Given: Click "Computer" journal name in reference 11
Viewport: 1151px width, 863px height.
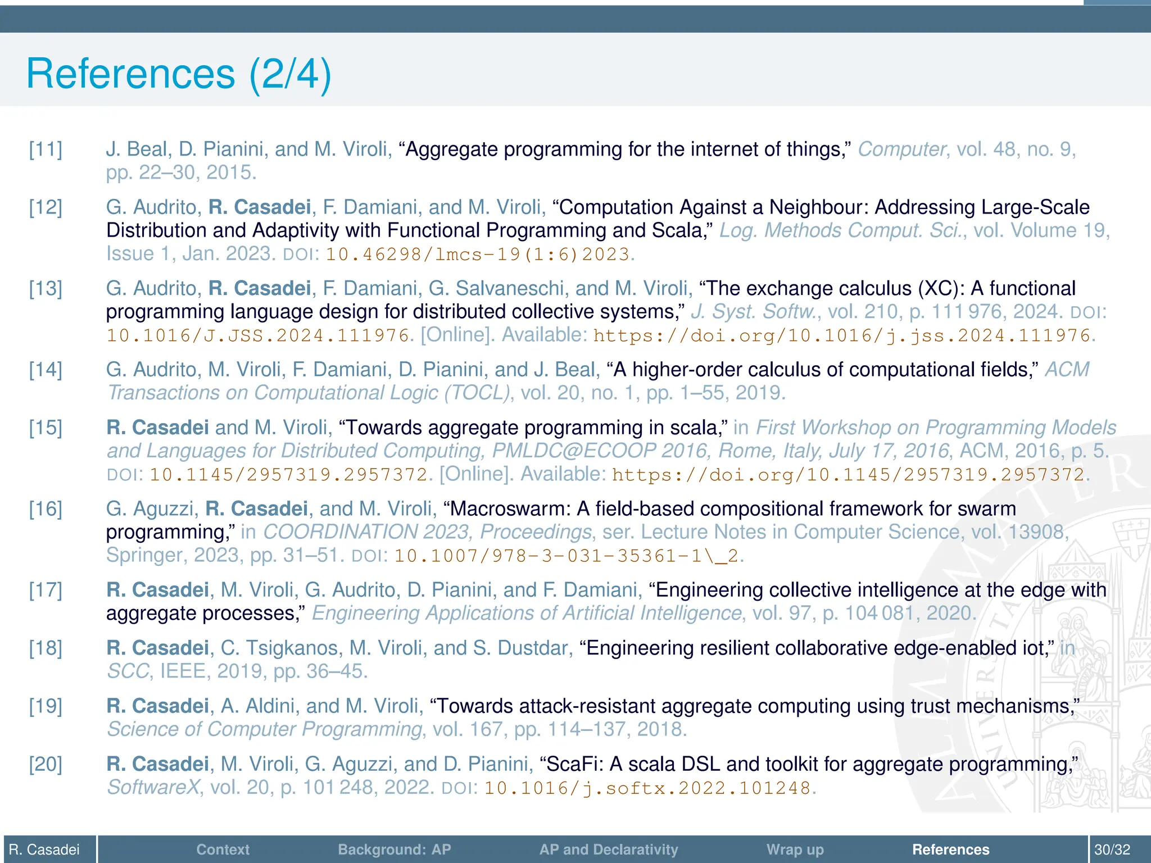Looking at the screenshot, I should [x=901, y=149].
